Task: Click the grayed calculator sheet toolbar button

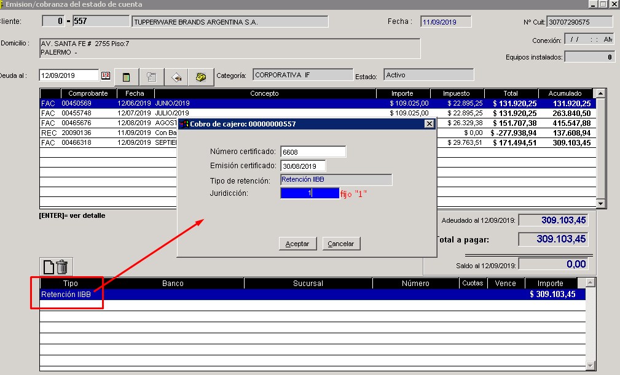Action: 151,77
